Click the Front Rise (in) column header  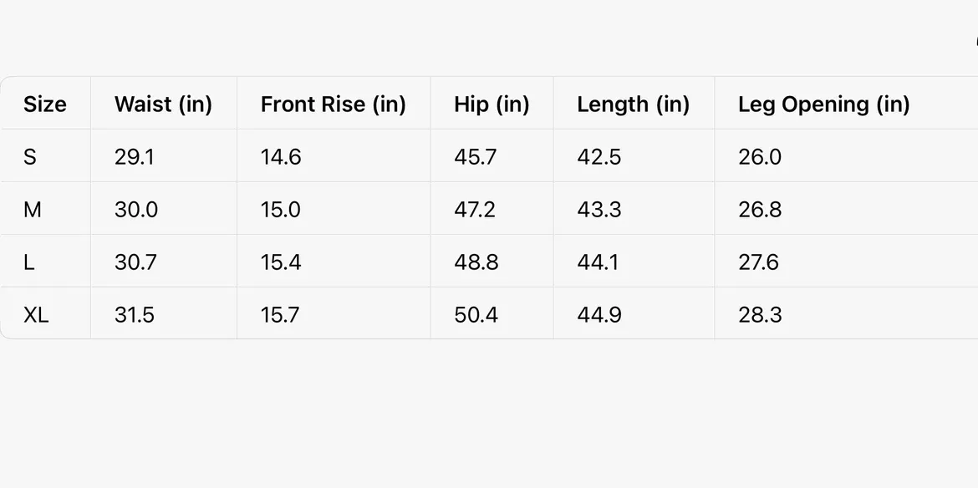(333, 104)
